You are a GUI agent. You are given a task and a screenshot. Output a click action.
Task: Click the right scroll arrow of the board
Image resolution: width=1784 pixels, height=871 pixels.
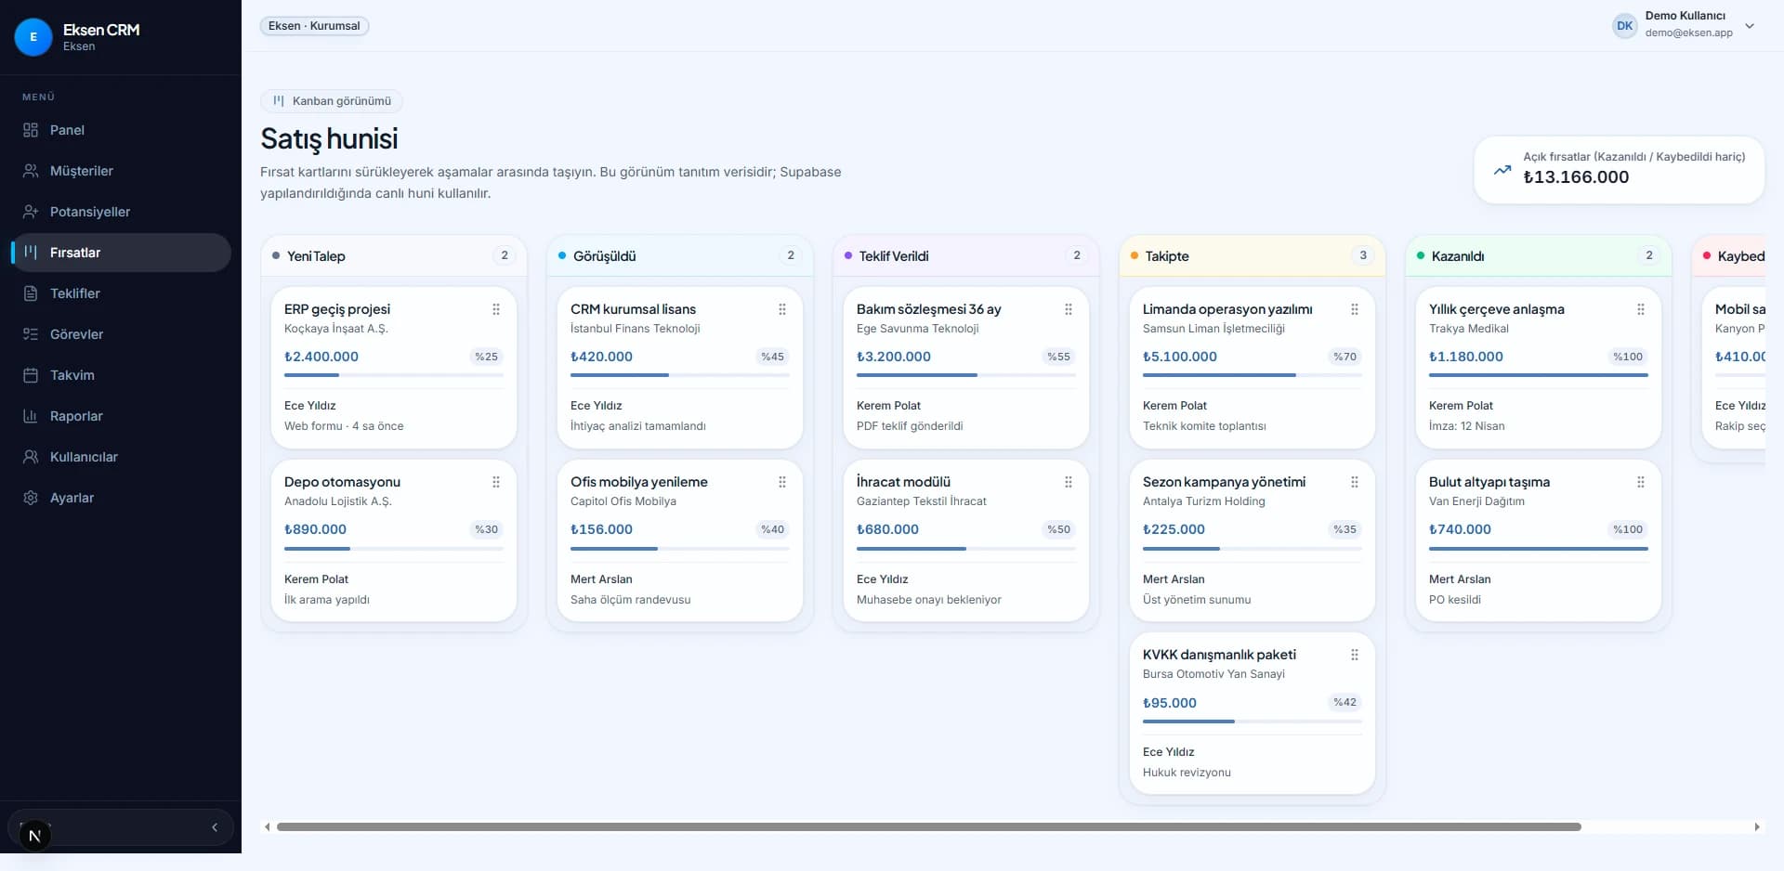[x=1756, y=826]
